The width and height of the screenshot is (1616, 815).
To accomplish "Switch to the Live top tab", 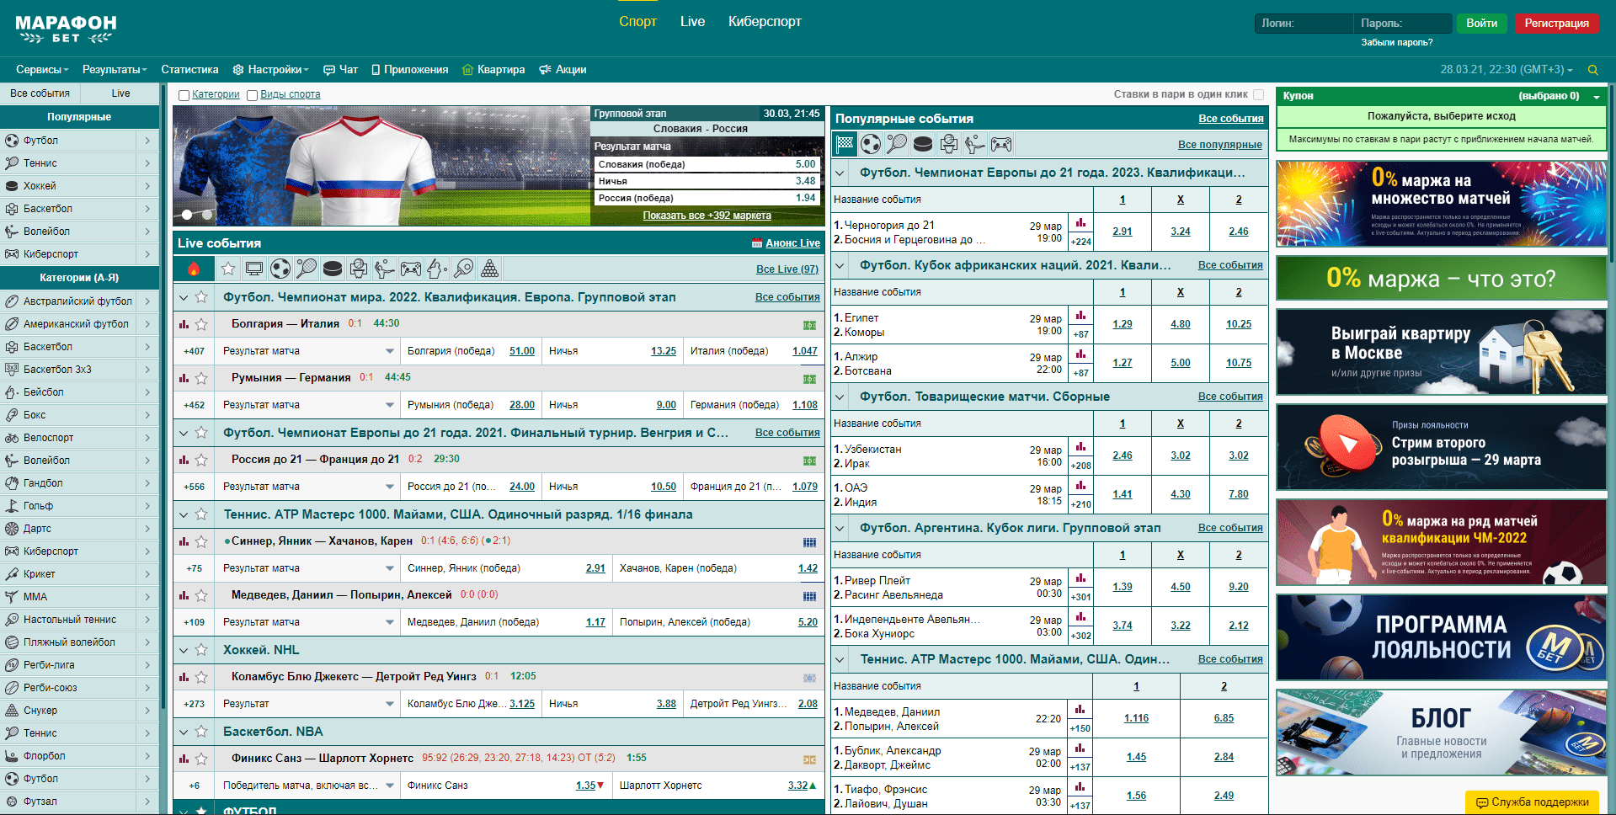I will (x=692, y=22).
